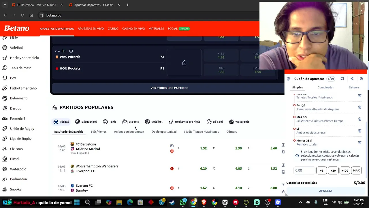Select the Dardos target icon

pos(5,108)
